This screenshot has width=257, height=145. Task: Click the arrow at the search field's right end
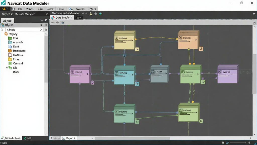(x=41, y=30)
